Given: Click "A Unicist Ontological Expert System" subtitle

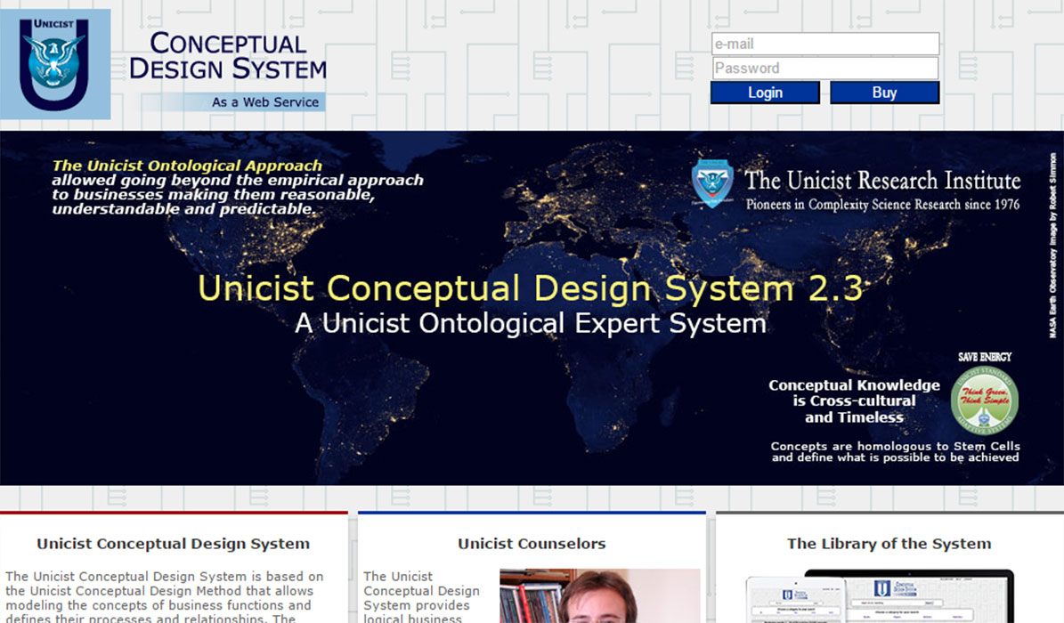Looking at the screenshot, I should tap(530, 323).
